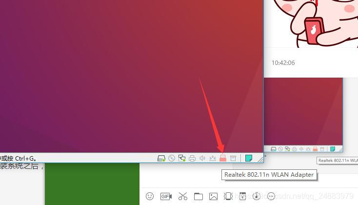This screenshot has height=205, width=358.
Task: Click the grey box device icon right of the red adapter
Action: click(233, 158)
